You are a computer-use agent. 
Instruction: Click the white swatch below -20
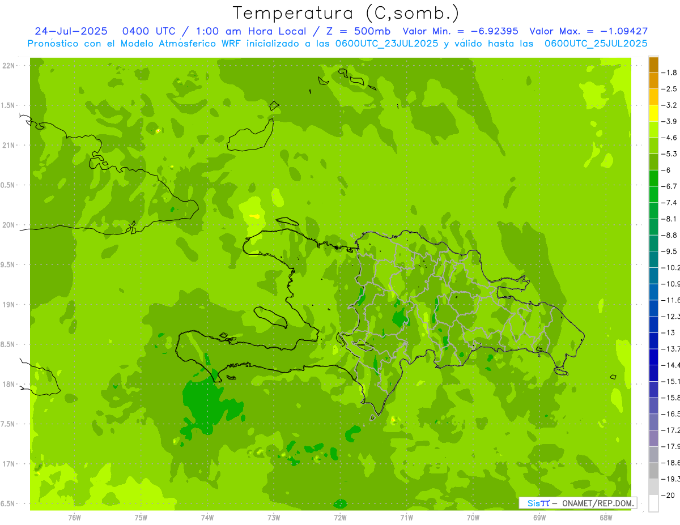point(653,503)
